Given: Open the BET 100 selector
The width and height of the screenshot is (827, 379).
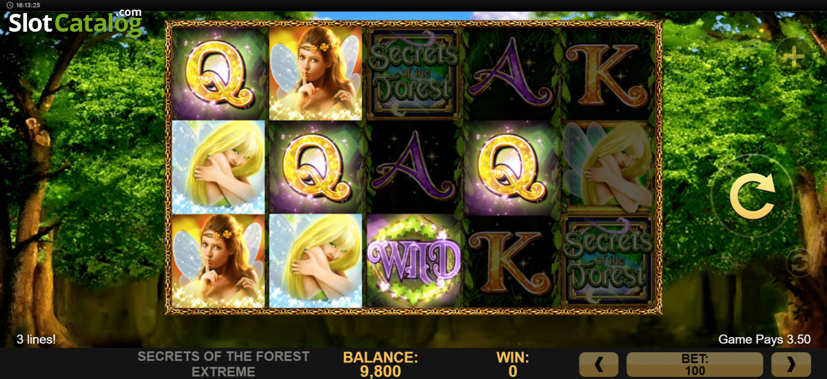Looking at the screenshot, I should pos(695,364).
